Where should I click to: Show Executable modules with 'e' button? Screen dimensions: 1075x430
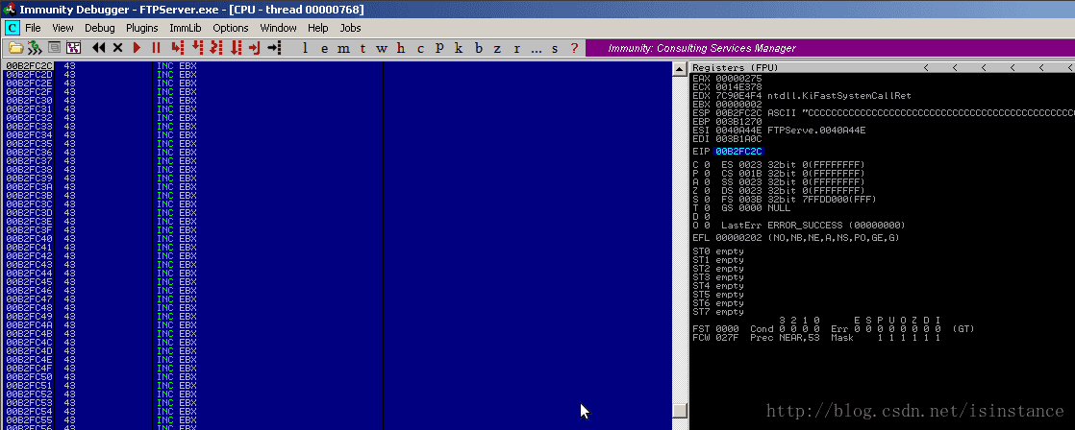tap(324, 48)
